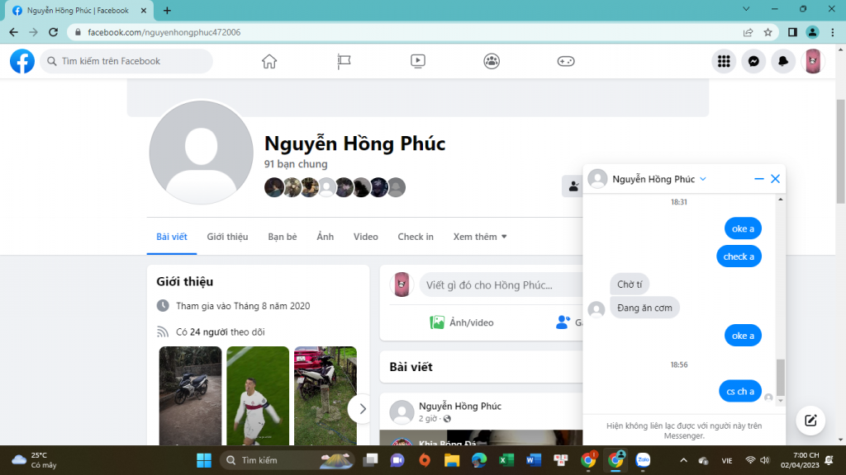Open Windows Start menu
Image resolution: width=846 pixels, height=475 pixels.
pyautogui.click(x=204, y=460)
